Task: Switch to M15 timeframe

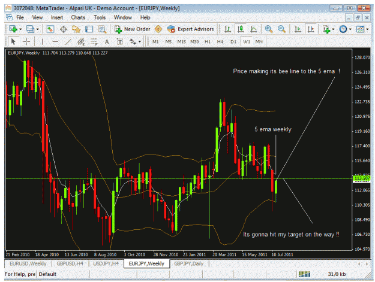Action: pyautogui.click(x=182, y=42)
